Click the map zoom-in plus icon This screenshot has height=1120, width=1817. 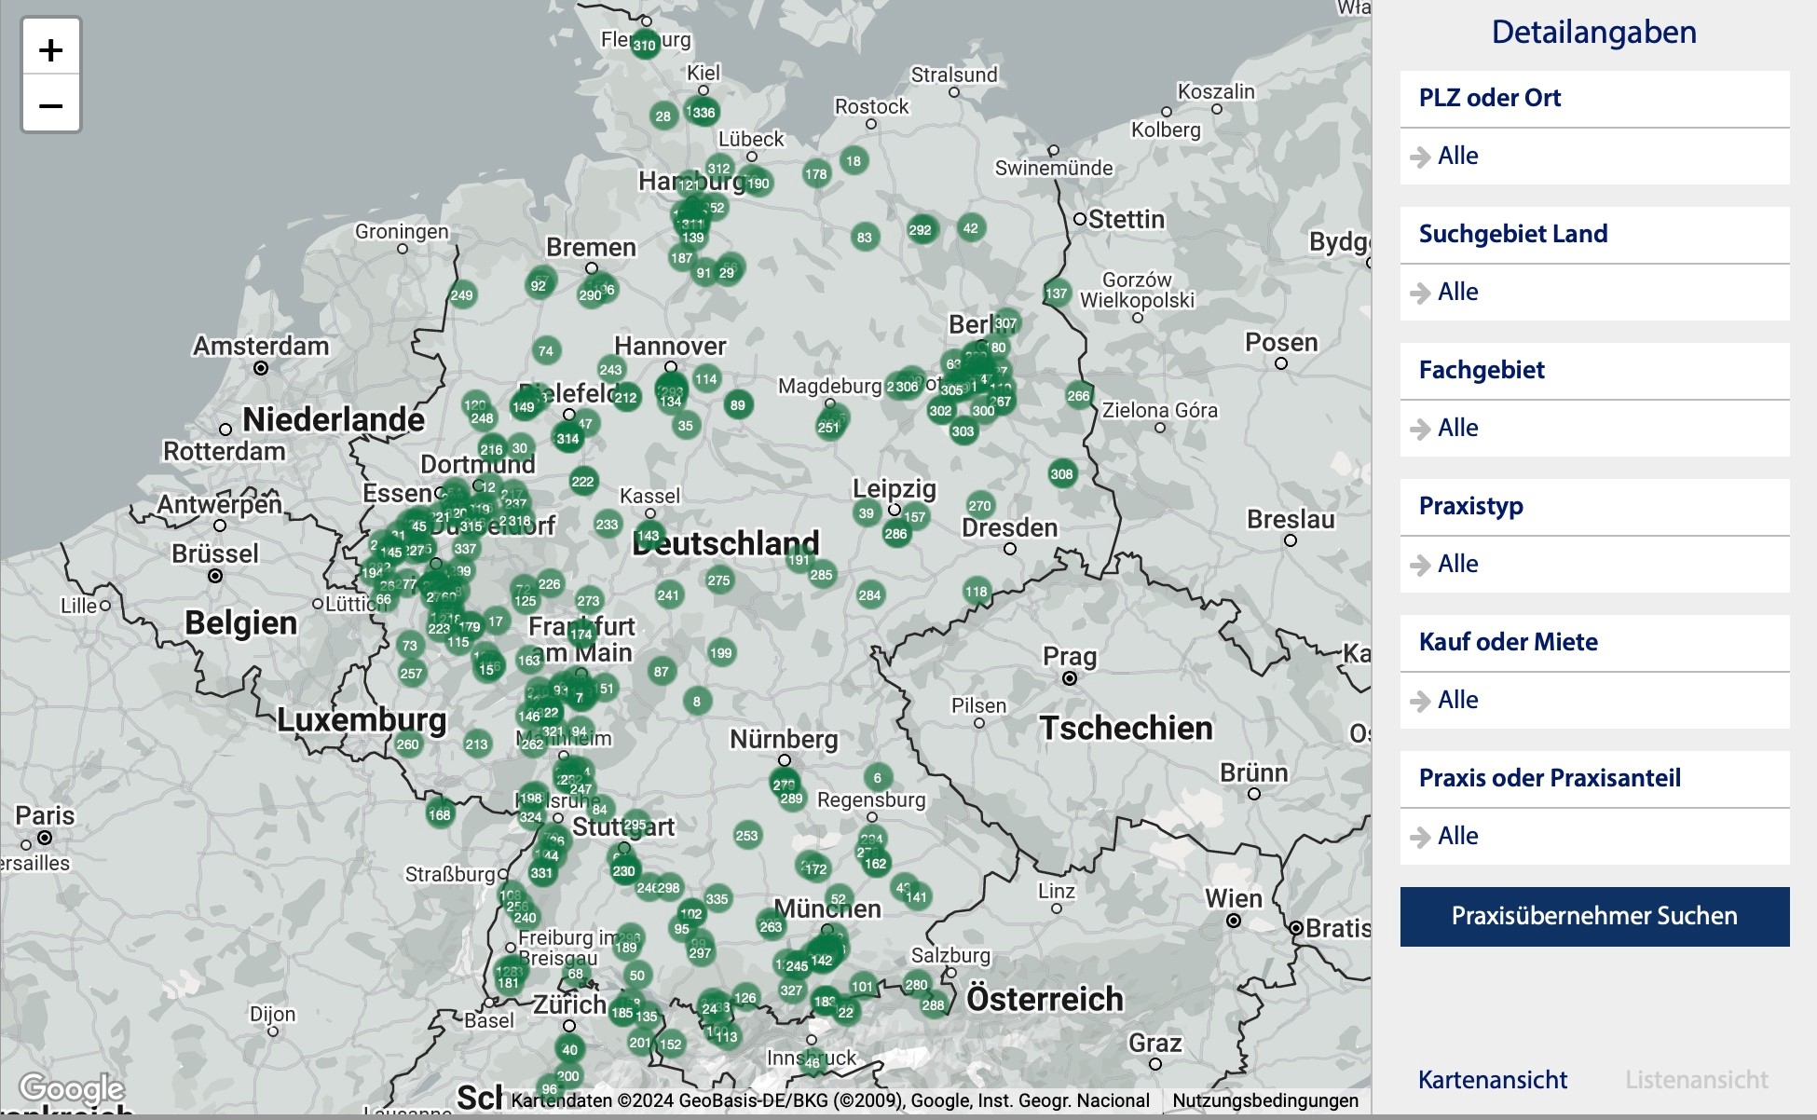point(51,51)
